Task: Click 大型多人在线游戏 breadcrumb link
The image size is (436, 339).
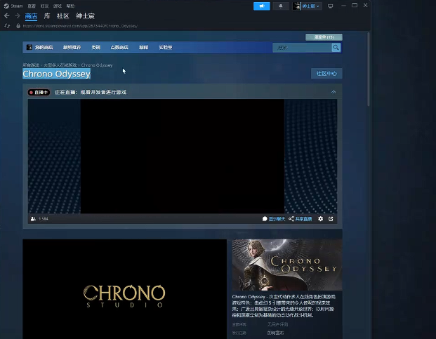Action: click(60, 65)
